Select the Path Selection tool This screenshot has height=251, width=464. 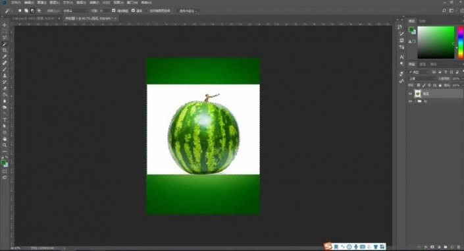[5, 126]
